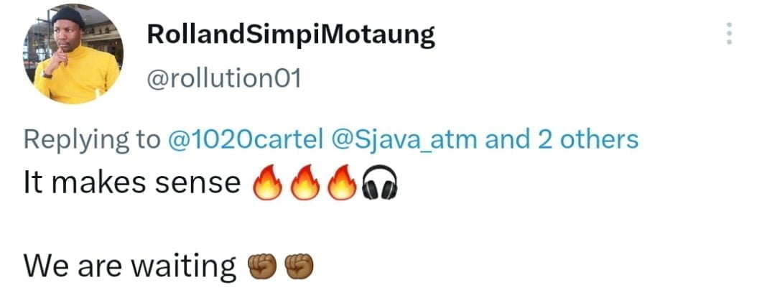Open the three-dot more options menu
Viewport: 767px width, 293px height.
(729, 33)
